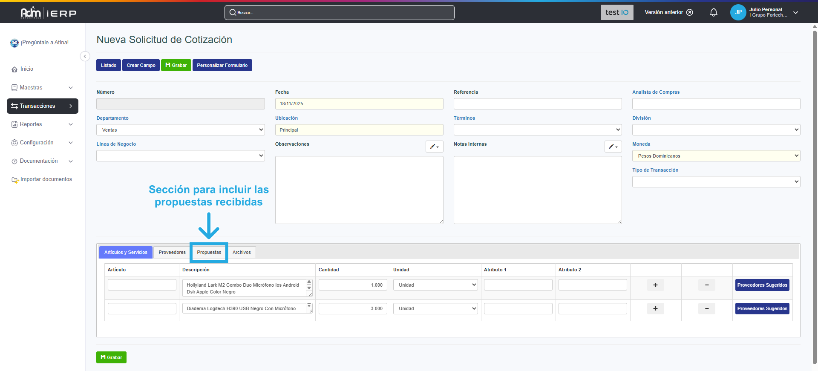Viewport: 818px width, 371px height.
Task: Open the Notas Internas pencil editor icon
Action: 613,147
